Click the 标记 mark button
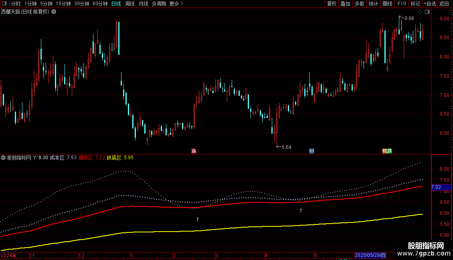Viewport: 453px width, 260px height. 415,4
